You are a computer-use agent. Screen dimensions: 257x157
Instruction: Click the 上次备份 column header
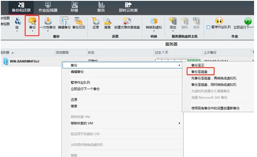pos(227,53)
